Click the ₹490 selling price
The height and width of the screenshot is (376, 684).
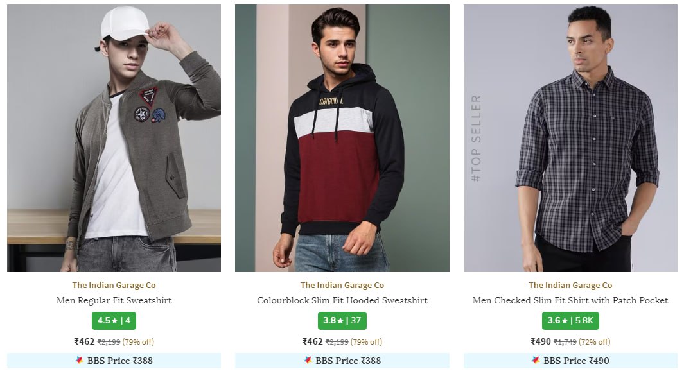[x=541, y=342]
